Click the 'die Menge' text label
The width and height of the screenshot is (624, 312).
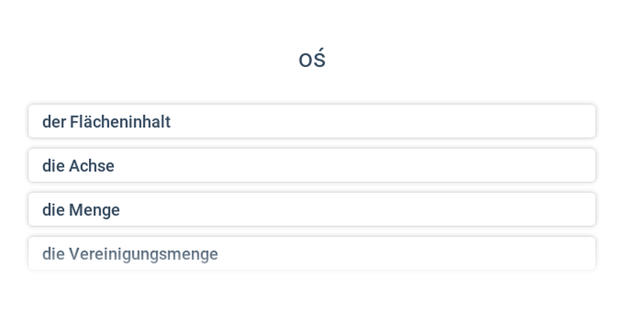click(x=81, y=210)
